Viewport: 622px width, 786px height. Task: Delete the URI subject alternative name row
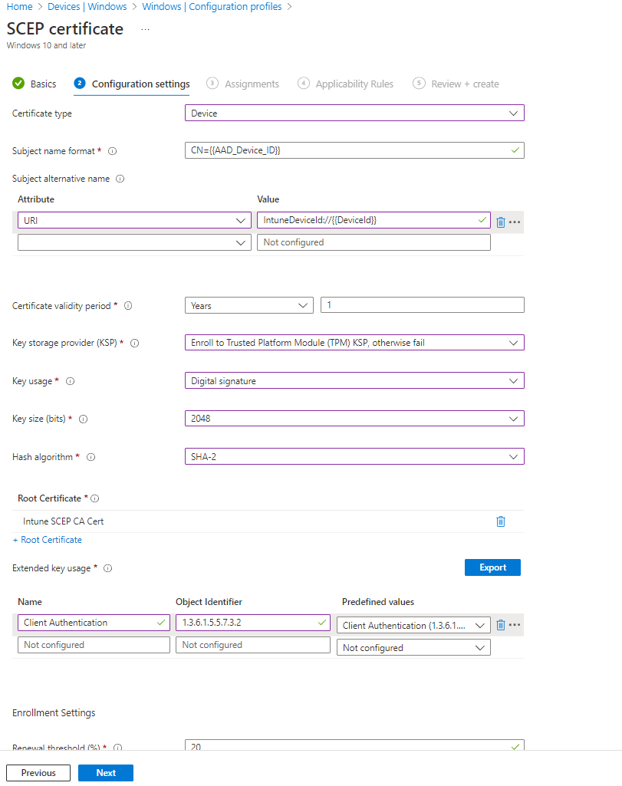tap(500, 221)
